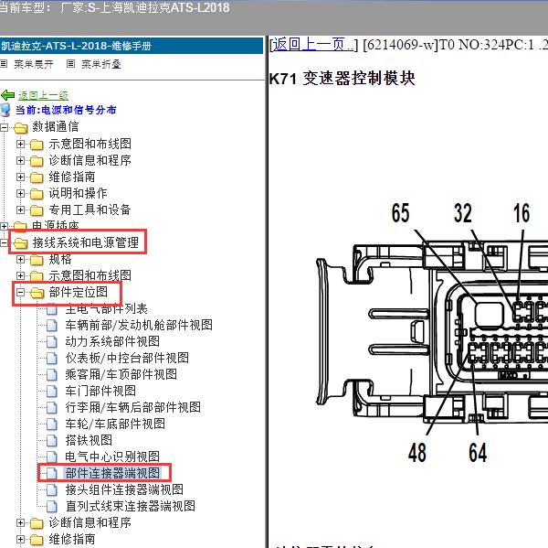Expand 诊断信息和程序 under 数据通信
Viewport: 548px width, 548px height.
pyautogui.click(x=20, y=160)
